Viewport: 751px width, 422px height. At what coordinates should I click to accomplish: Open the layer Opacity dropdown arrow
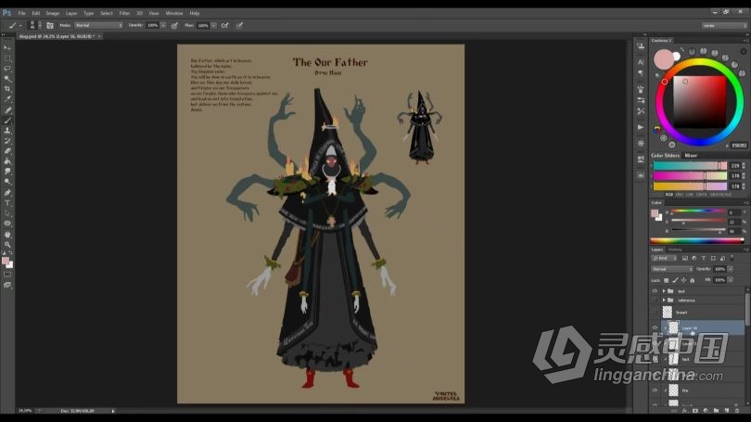[731, 269]
